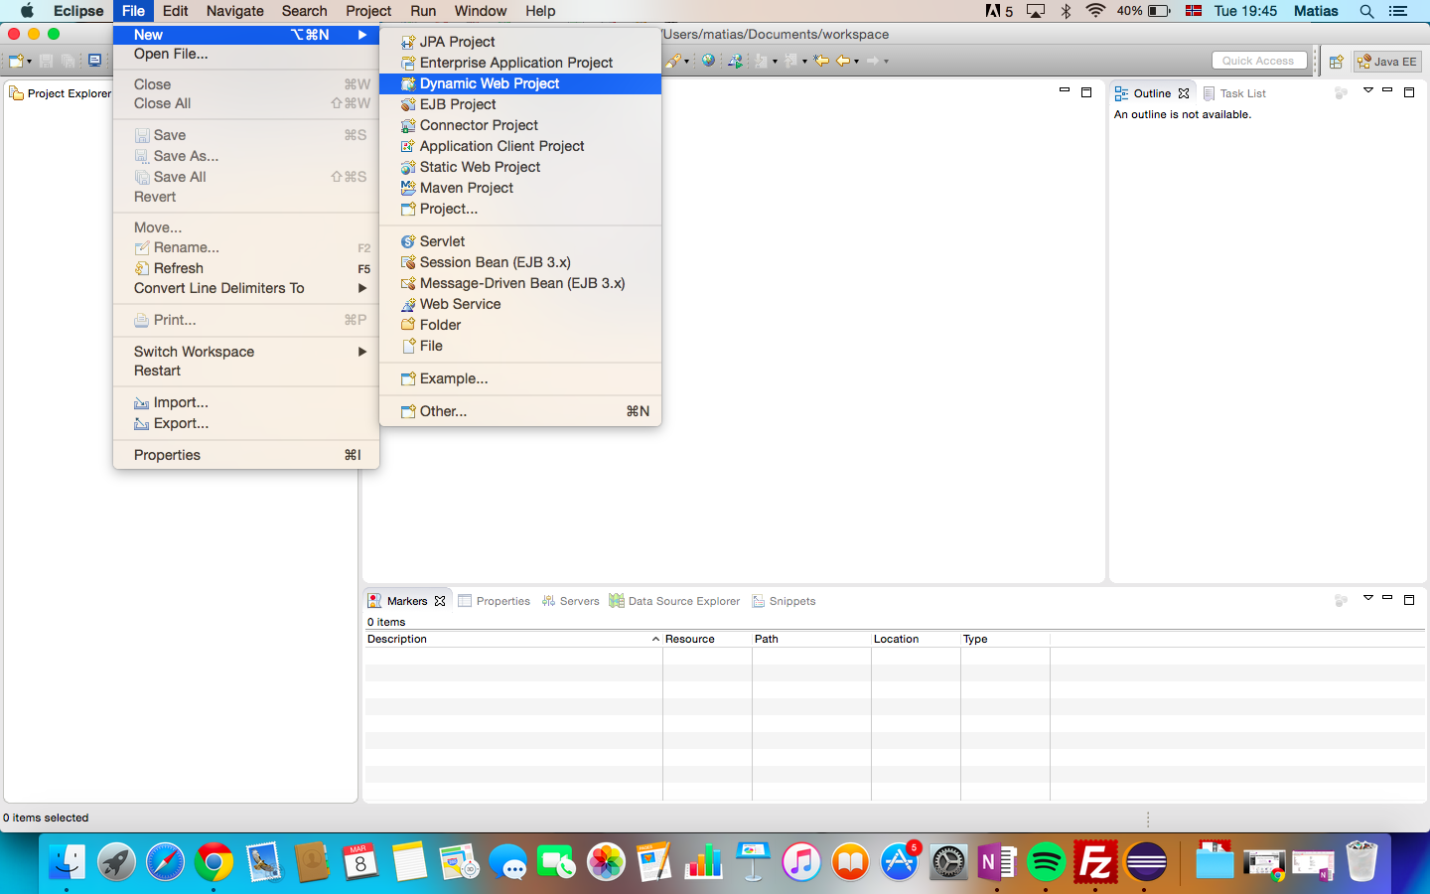Open the Project... wizard entry
The height and width of the screenshot is (894, 1430).
point(520,209)
